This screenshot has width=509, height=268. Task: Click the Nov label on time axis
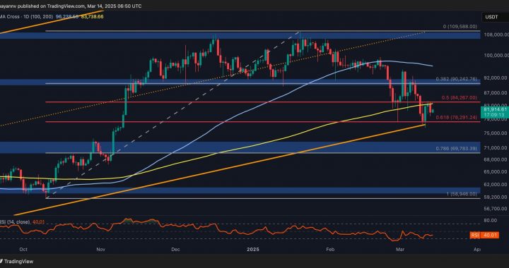click(x=101, y=250)
